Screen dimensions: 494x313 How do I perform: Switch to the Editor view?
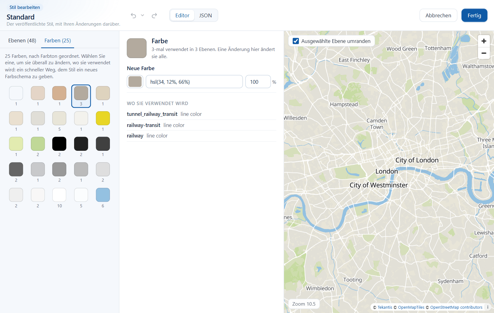[x=182, y=15]
